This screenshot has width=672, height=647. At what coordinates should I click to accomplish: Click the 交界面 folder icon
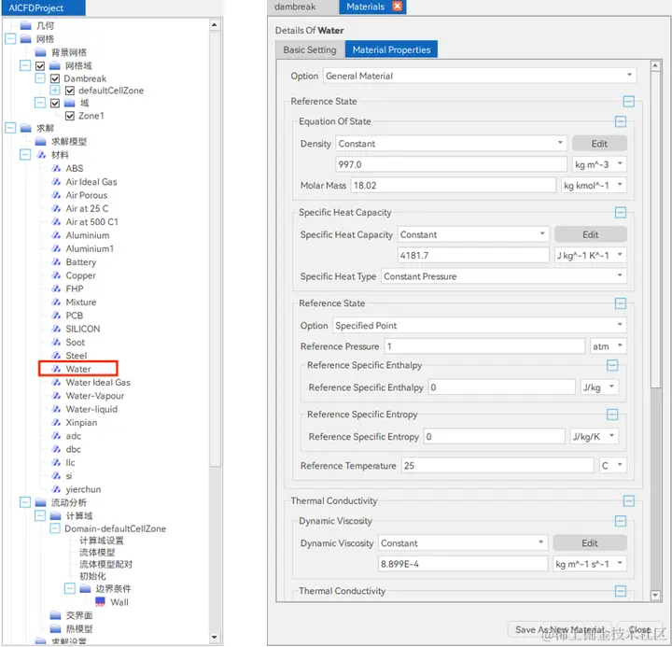point(55,615)
